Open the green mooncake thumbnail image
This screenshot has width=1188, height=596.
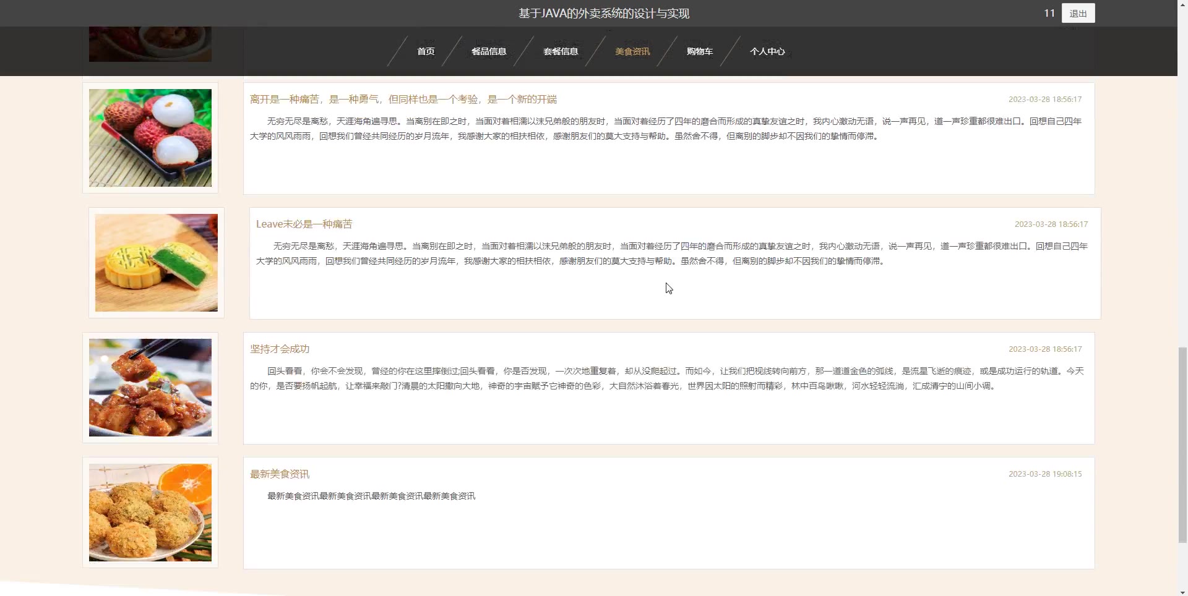[157, 263]
